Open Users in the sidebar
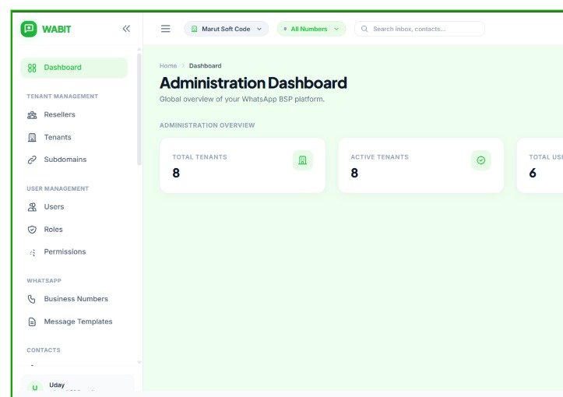The image size is (563, 397). 74,207
